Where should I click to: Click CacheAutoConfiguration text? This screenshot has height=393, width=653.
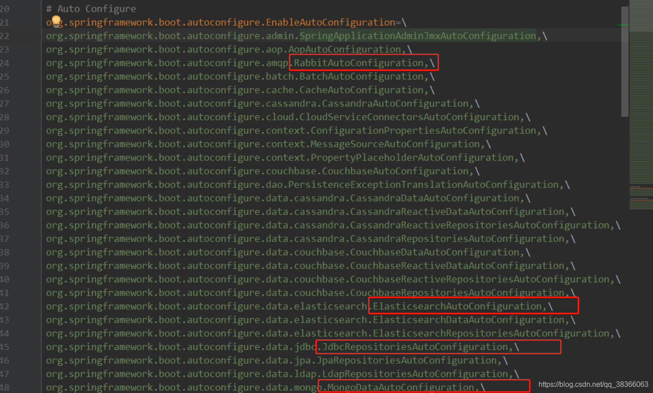click(x=361, y=90)
